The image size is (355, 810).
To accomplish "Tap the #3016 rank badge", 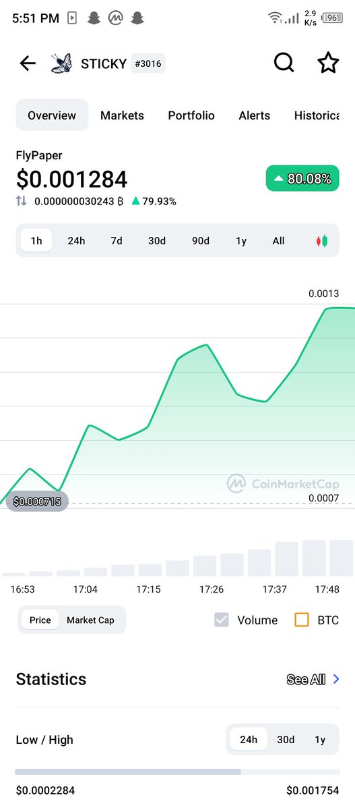I will click(x=148, y=64).
